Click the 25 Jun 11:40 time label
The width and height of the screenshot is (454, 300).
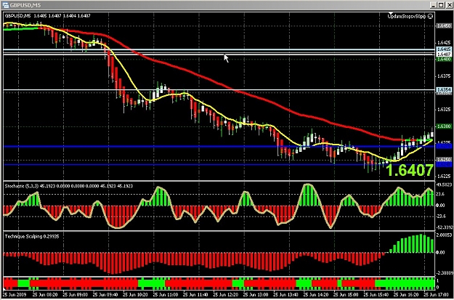click(x=195, y=293)
